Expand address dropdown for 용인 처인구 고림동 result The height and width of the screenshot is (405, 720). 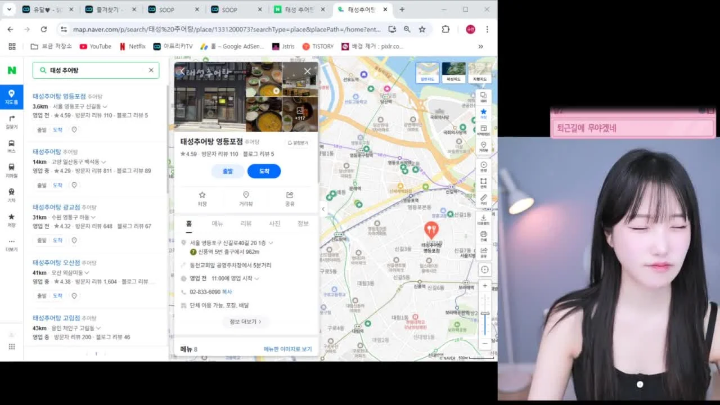[98, 328]
